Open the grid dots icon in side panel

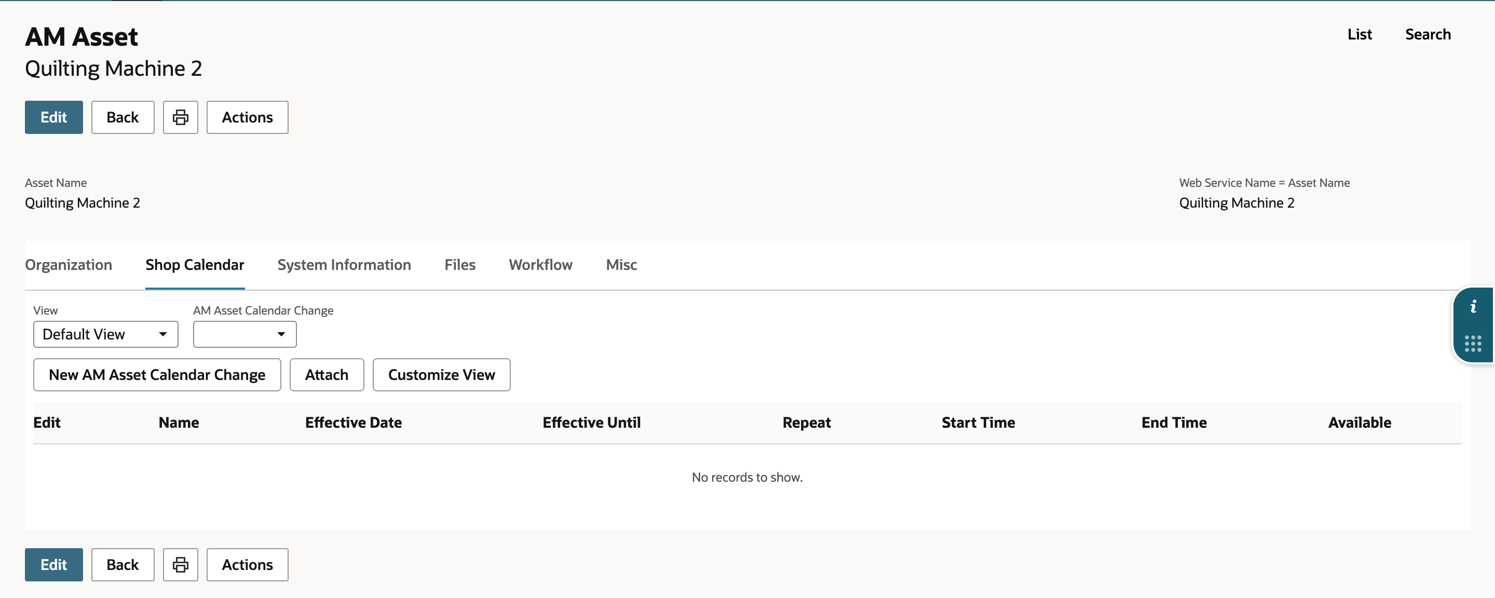pos(1473,343)
